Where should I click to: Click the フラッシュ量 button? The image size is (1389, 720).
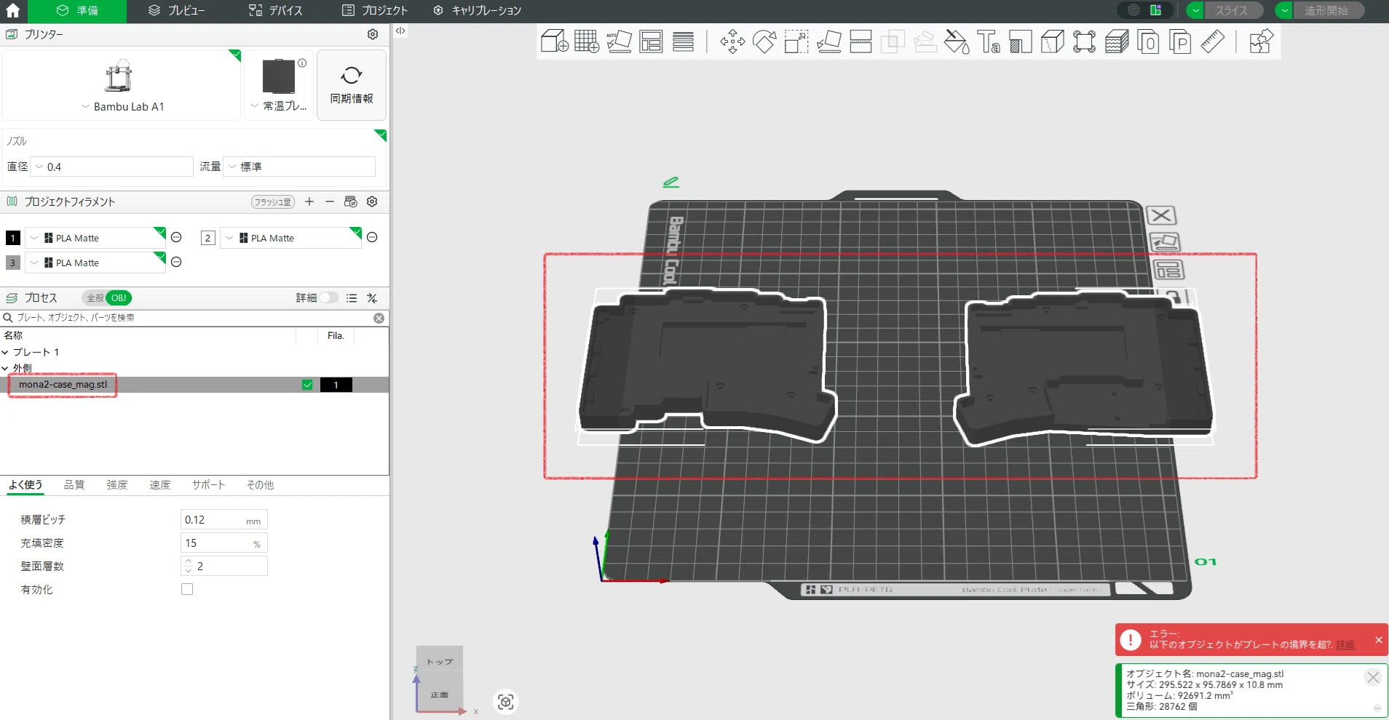tap(273, 202)
